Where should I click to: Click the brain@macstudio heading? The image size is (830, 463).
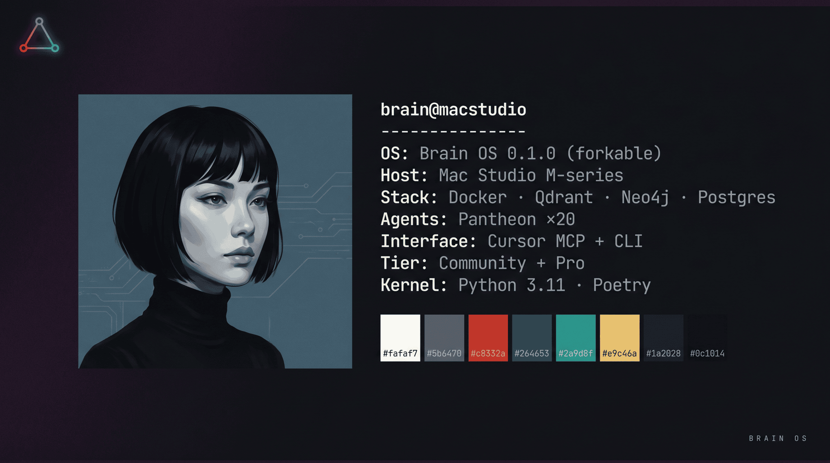click(453, 110)
